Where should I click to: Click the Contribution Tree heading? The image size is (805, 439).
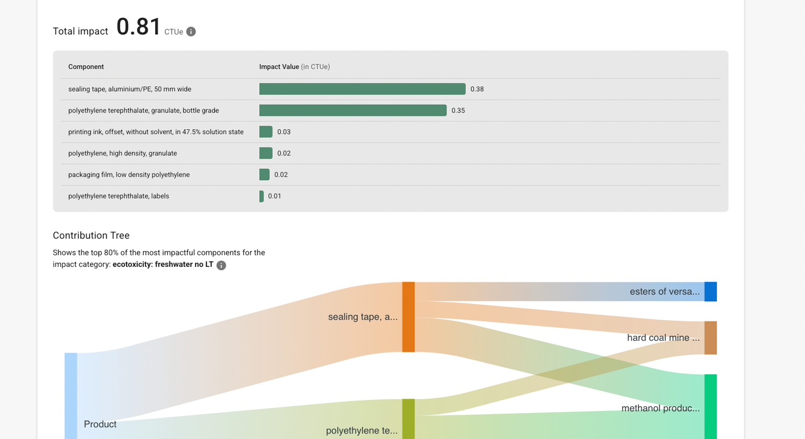click(x=91, y=235)
